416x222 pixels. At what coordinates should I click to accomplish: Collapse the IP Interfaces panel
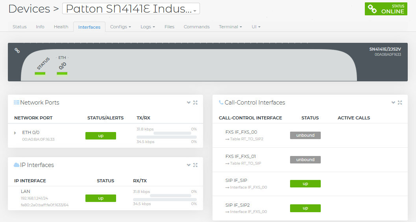point(189,165)
